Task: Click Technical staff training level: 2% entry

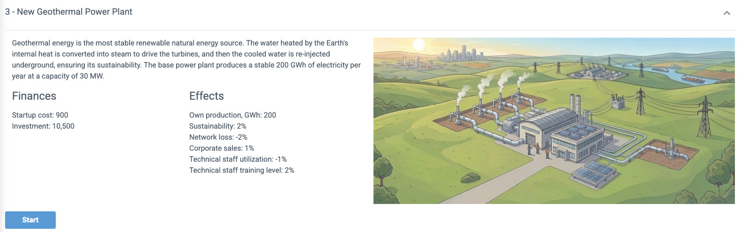Action: [242, 170]
